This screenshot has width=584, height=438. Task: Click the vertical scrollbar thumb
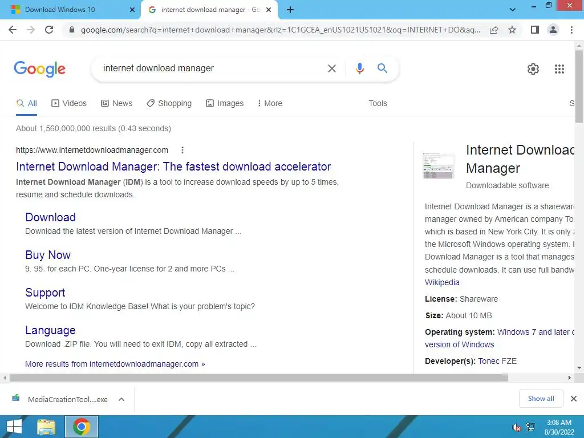point(579,86)
